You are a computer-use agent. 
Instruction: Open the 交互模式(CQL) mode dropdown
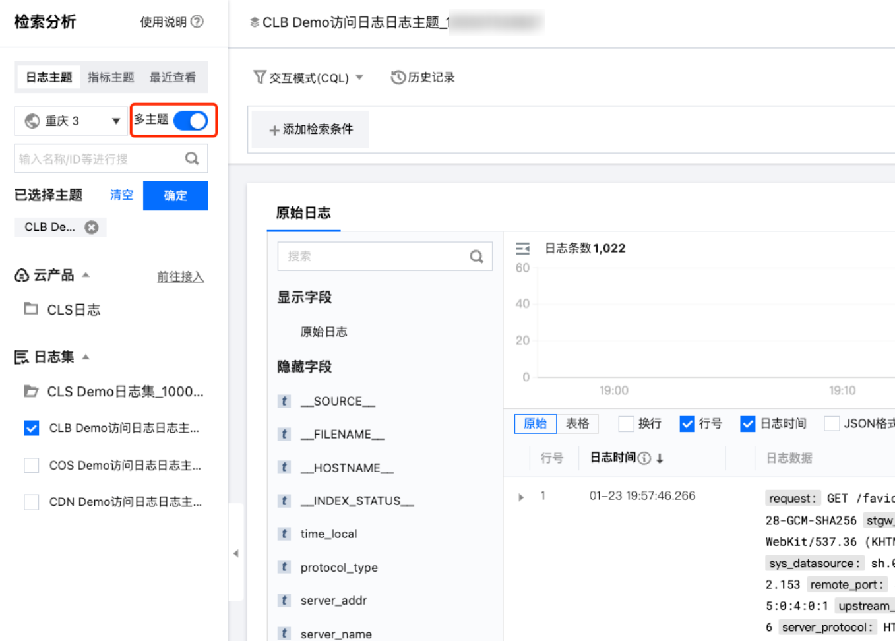[x=309, y=77]
